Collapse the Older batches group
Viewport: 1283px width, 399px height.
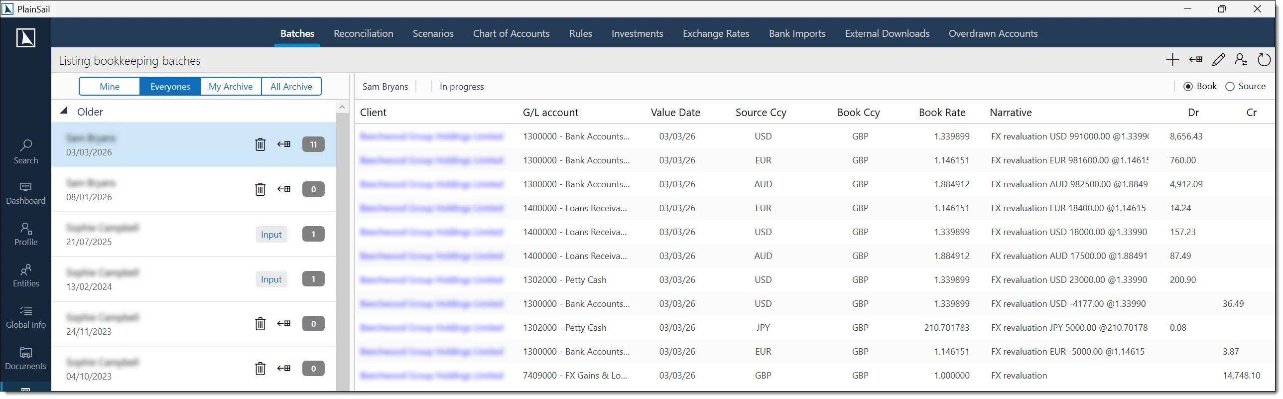click(x=64, y=111)
